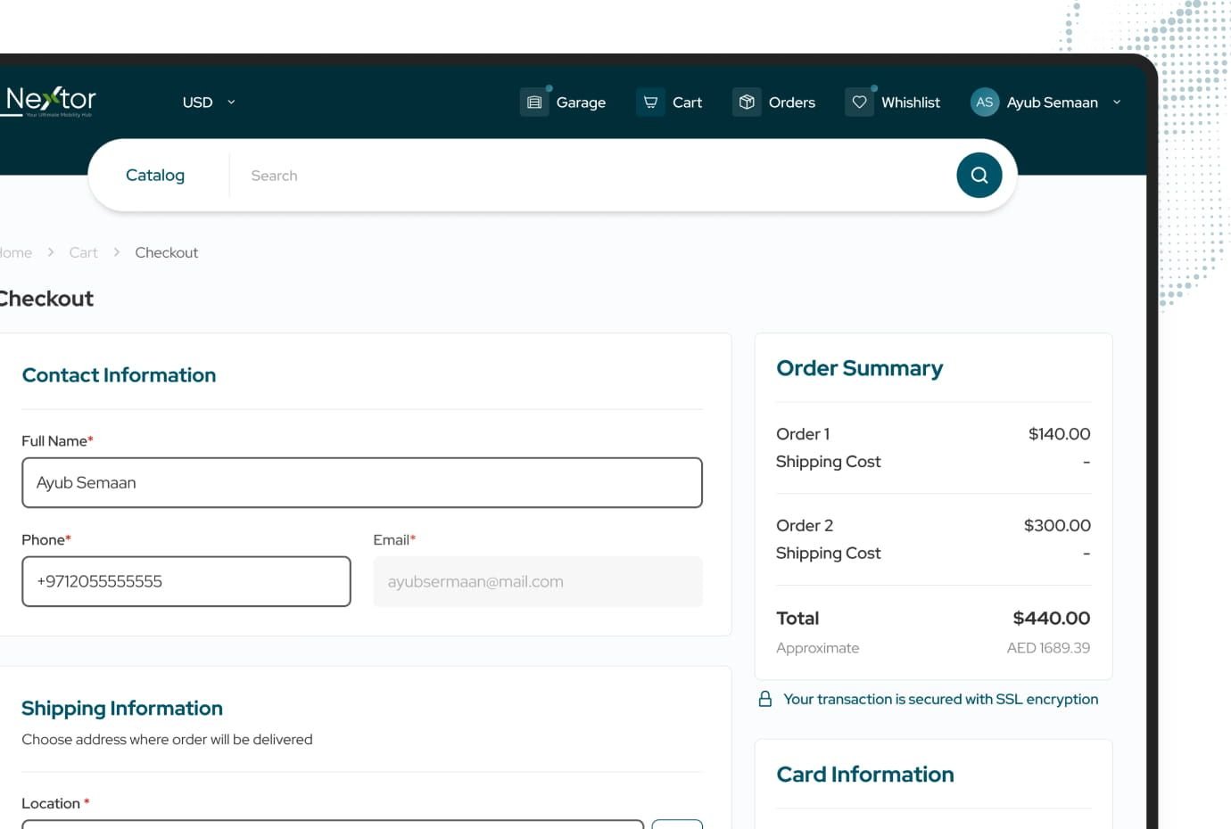
Task: Click the Home breadcrumb link
Action: [x=15, y=253]
